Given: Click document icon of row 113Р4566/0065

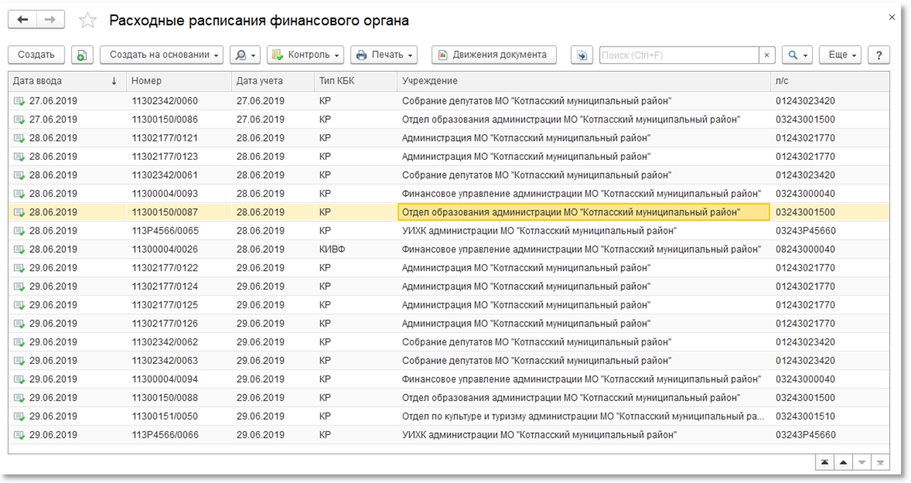Looking at the screenshot, I should [19, 231].
